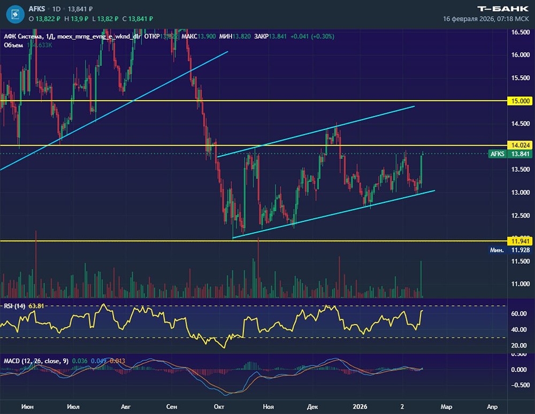
Task: Click the 11.000 price axis label
Action: pyautogui.click(x=521, y=284)
